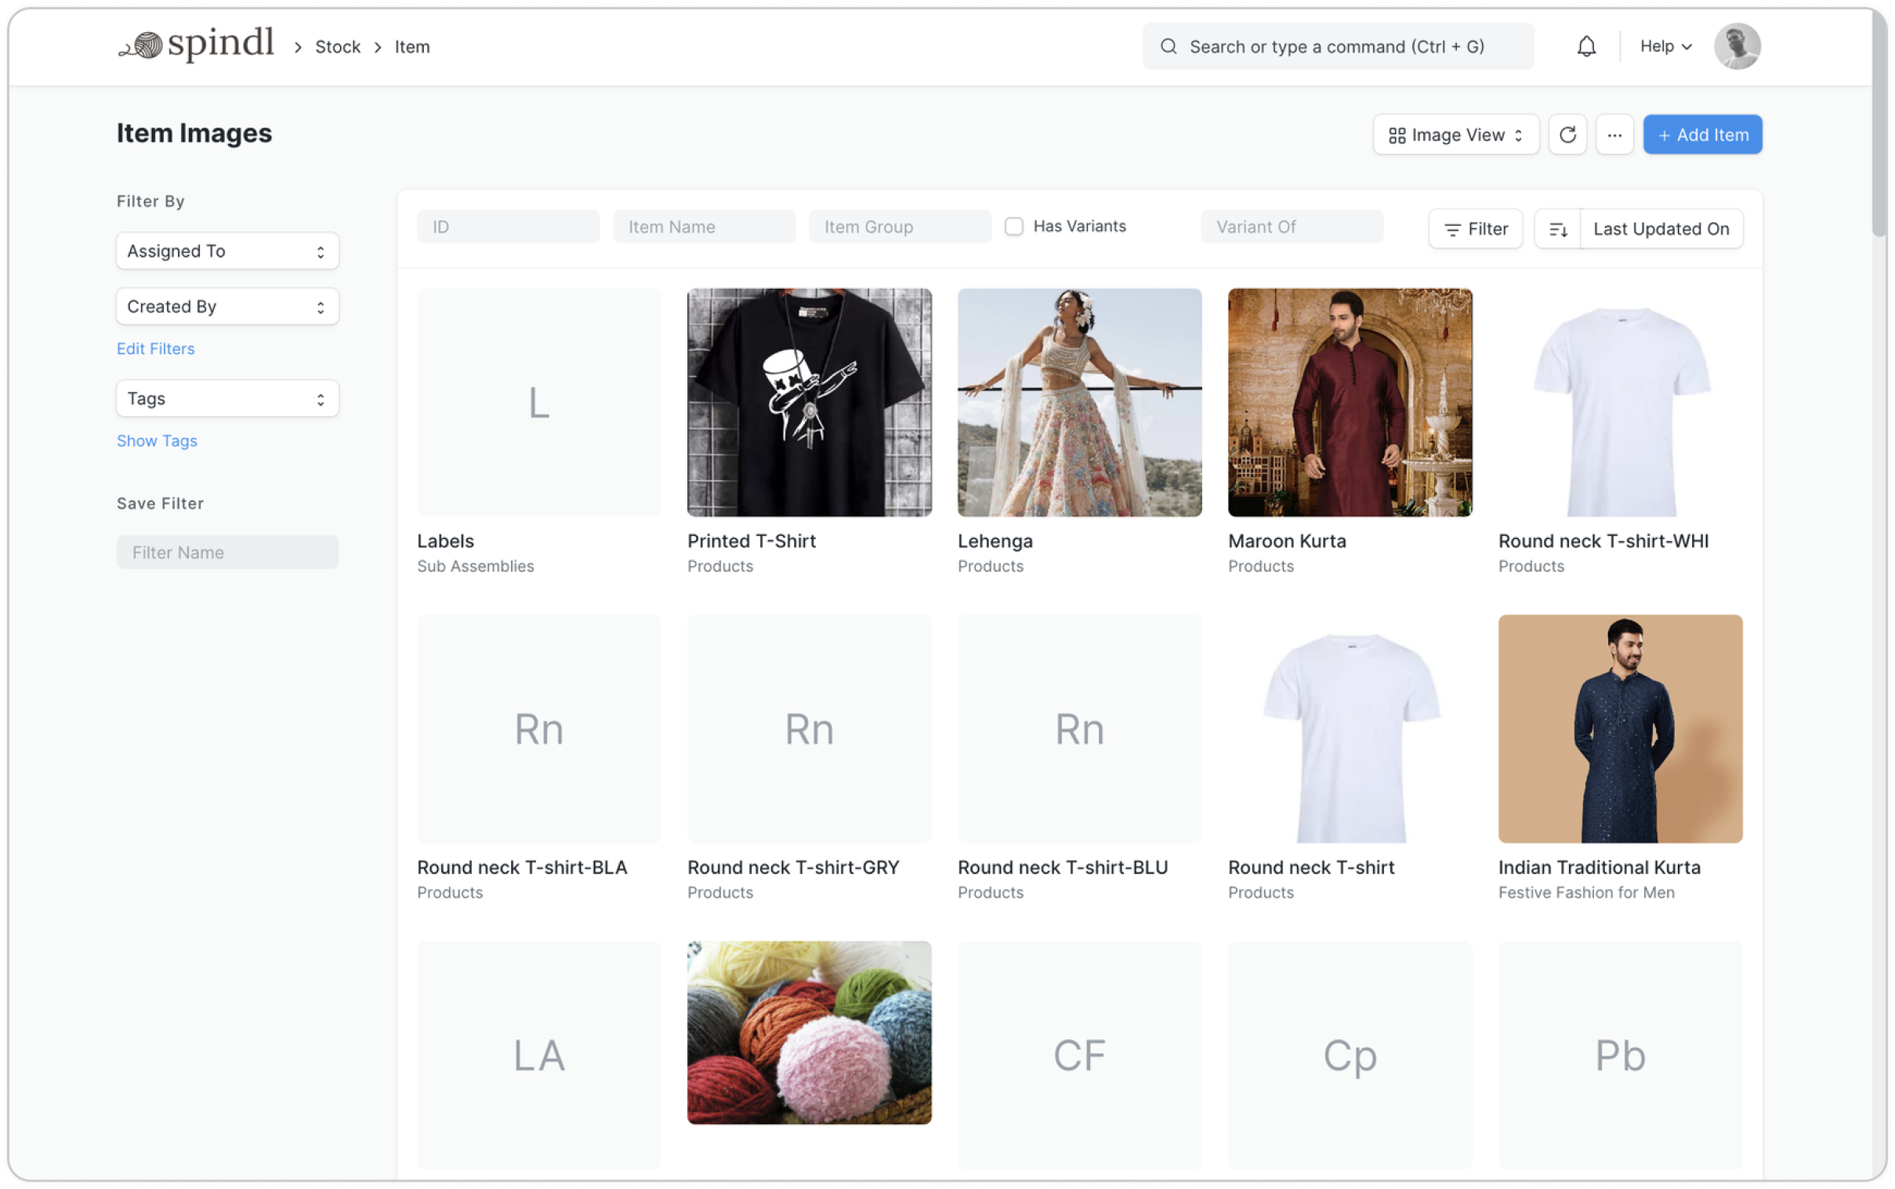Image resolution: width=1895 pixels, height=1189 pixels.
Task: Focus the ID filter field
Action: pyautogui.click(x=508, y=226)
